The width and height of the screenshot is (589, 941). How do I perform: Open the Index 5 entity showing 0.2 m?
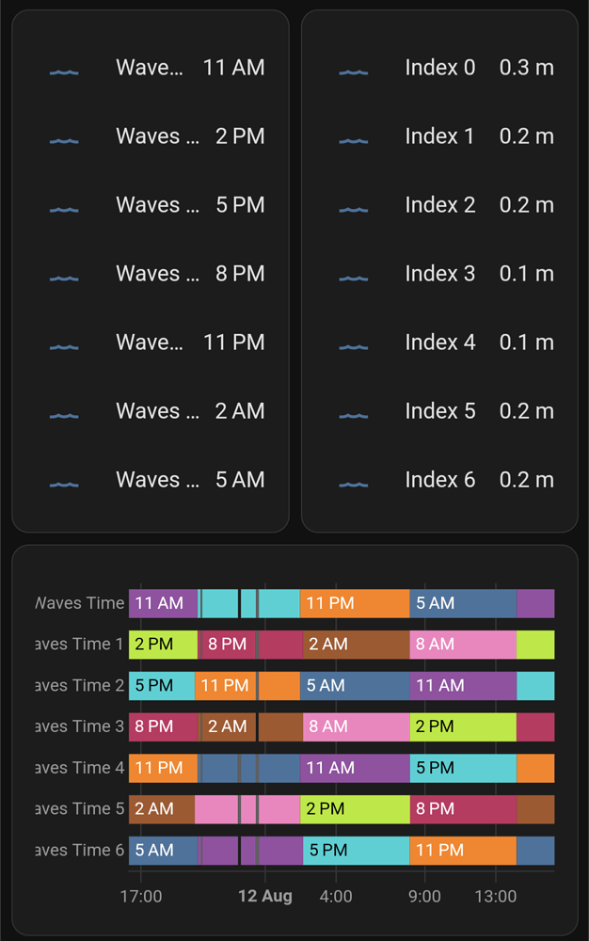439,411
